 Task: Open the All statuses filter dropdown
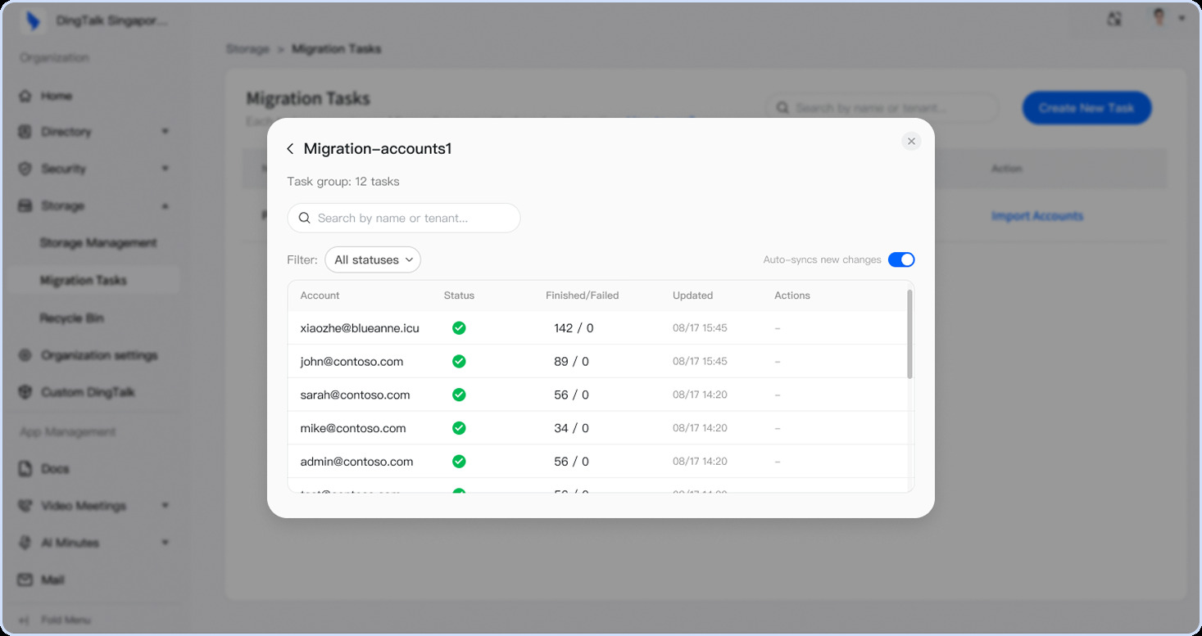pyautogui.click(x=373, y=259)
